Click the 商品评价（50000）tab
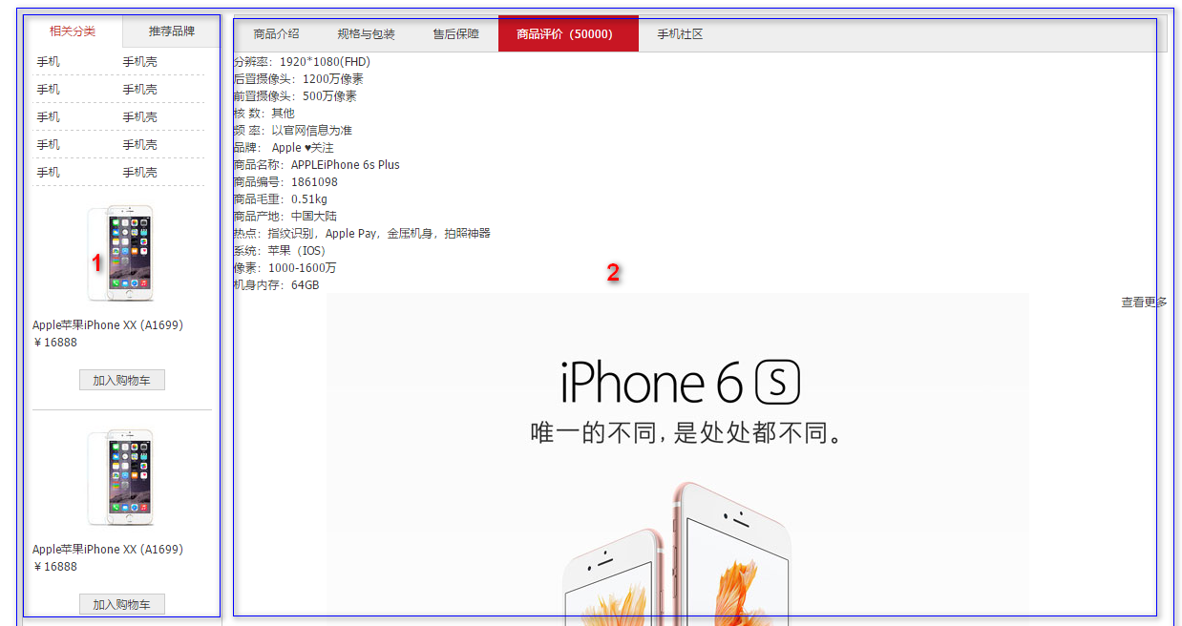Screen dimensions: 1182x626 (567, 34)
